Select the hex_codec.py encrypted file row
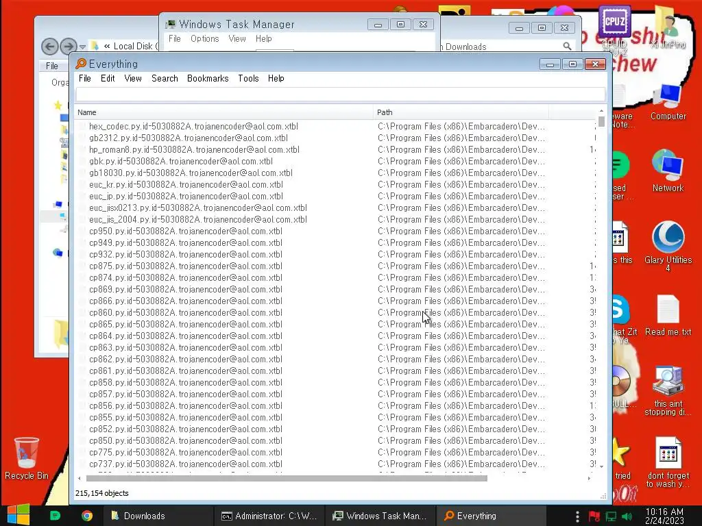The height and width of the screenshot is (526, 702). pyautogui.click(x=336, y=126)
